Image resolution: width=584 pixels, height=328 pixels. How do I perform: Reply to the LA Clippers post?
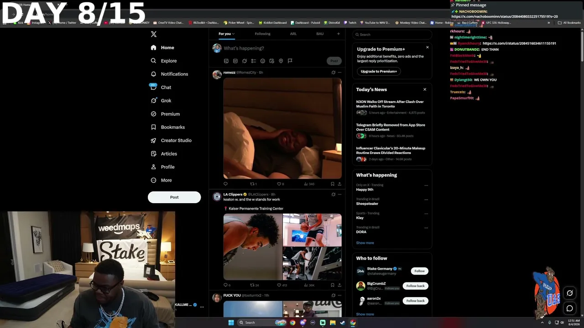pos(226,285)
